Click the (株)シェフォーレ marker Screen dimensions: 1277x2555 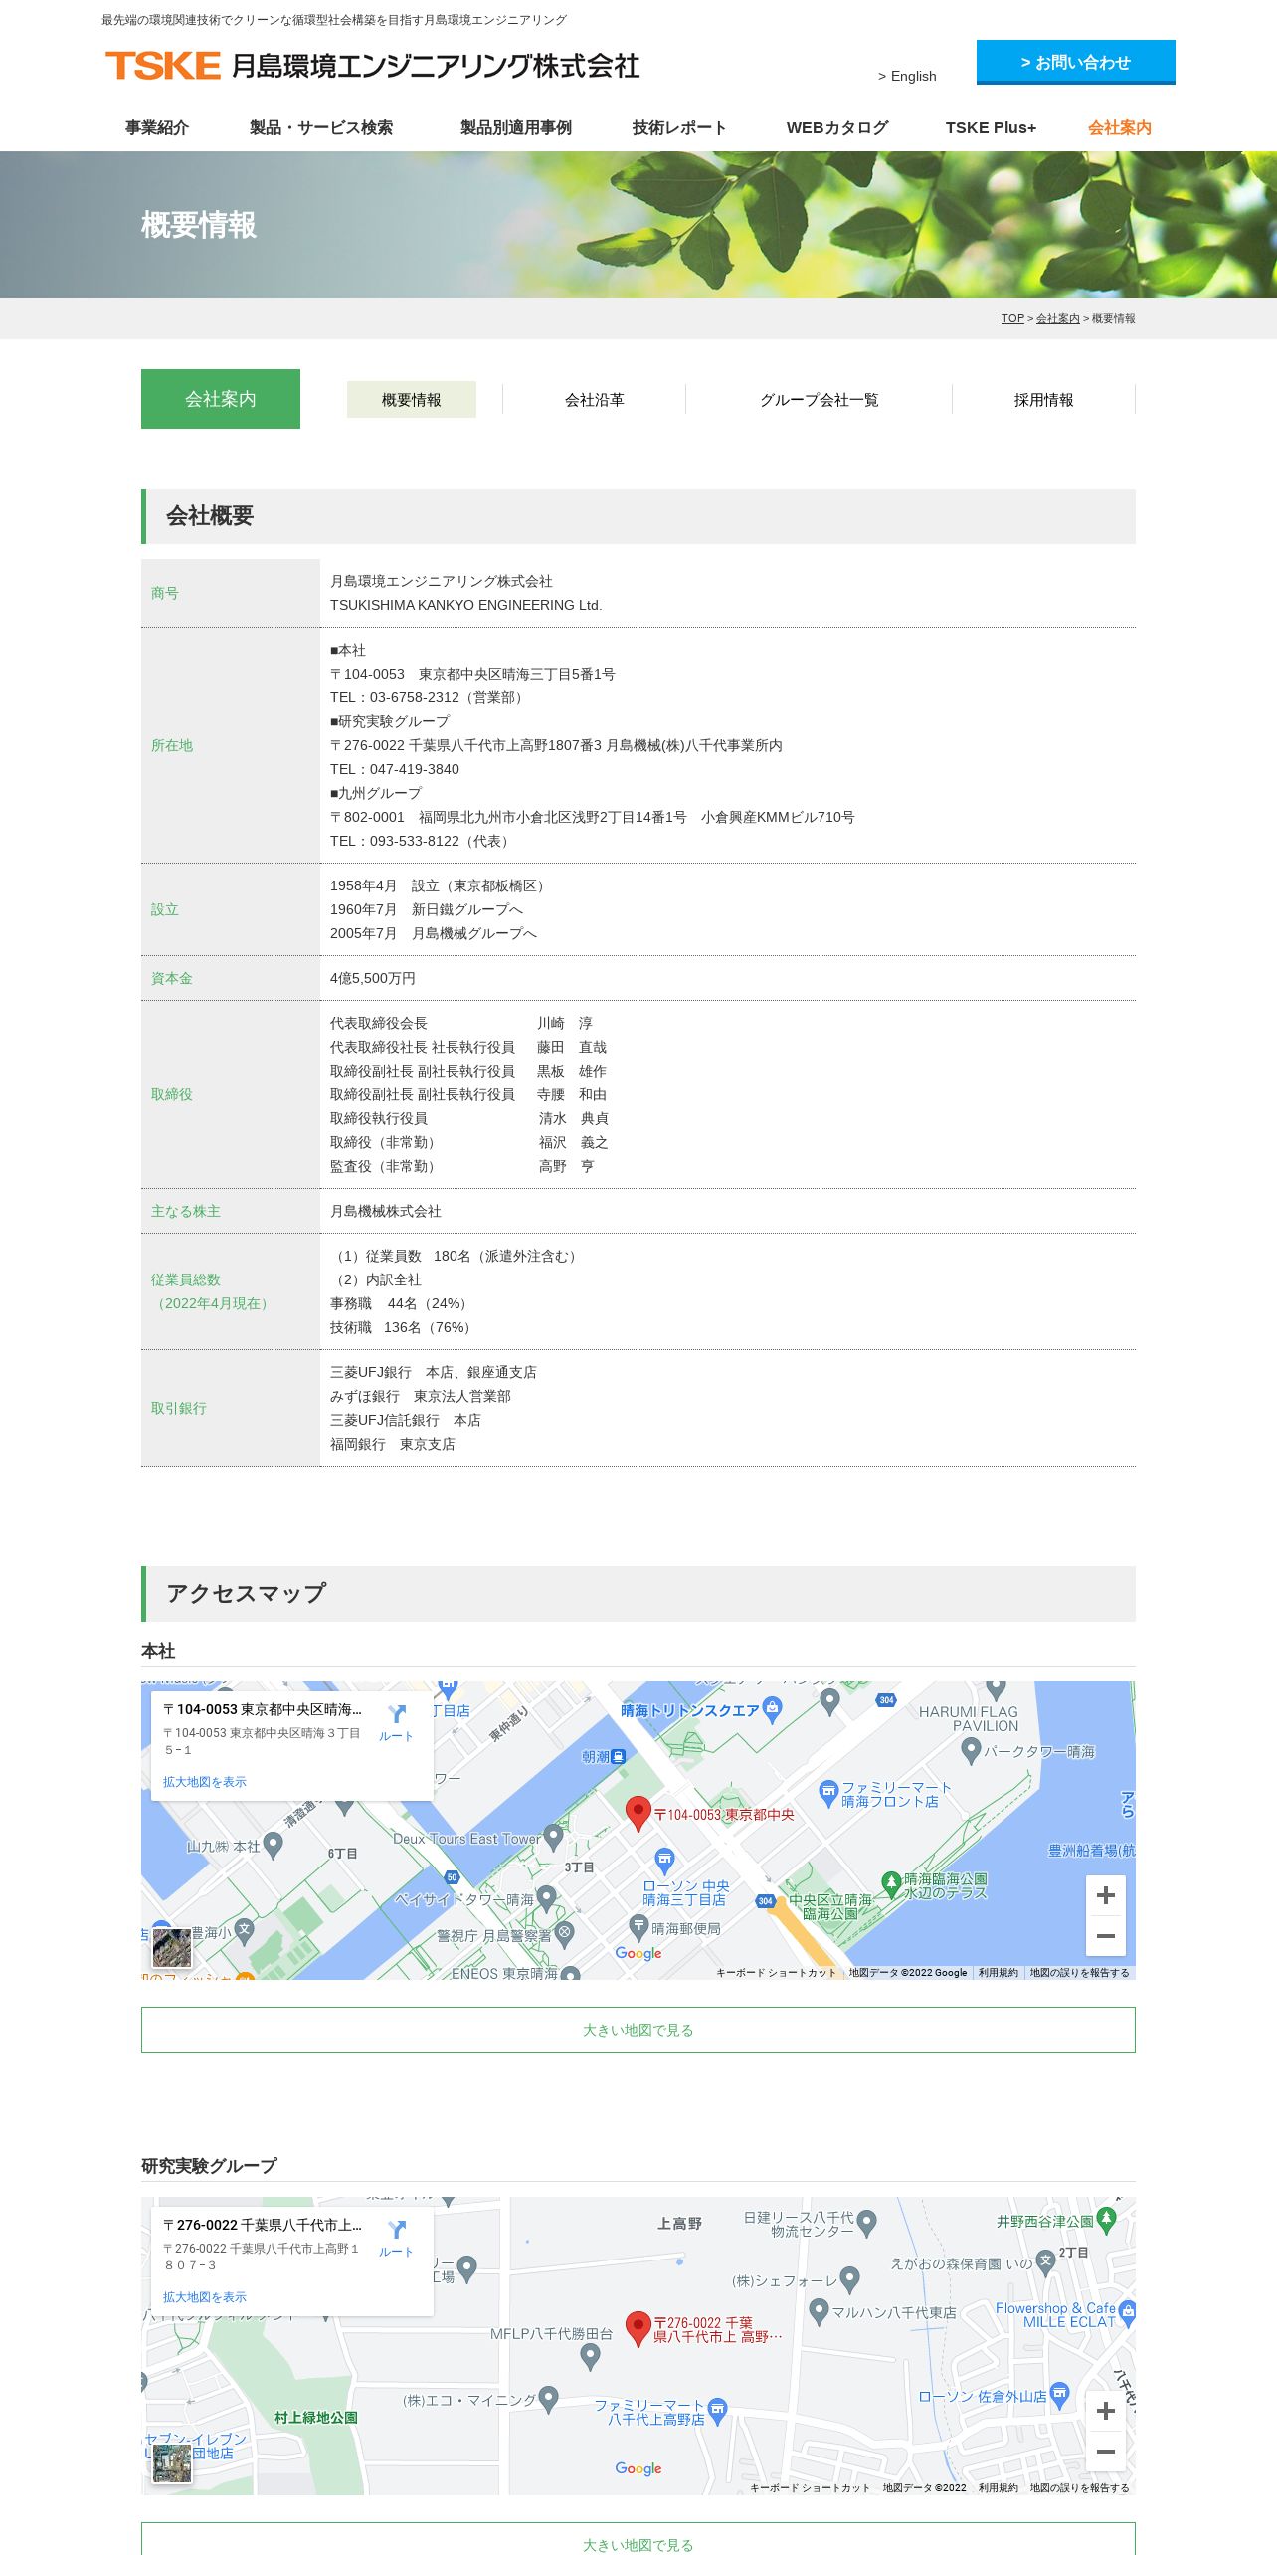click(849, 2278)
